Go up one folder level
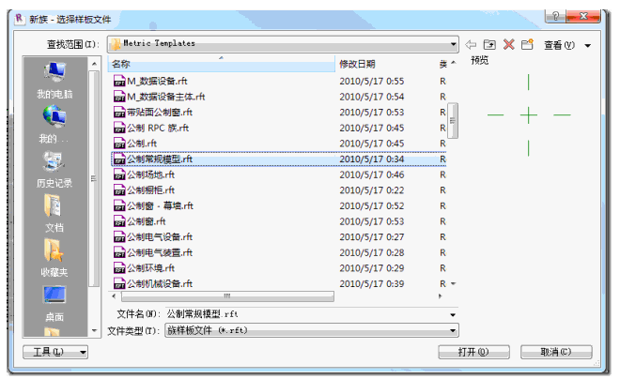Viewport: 620px width, 379px height. pos(489,44)
